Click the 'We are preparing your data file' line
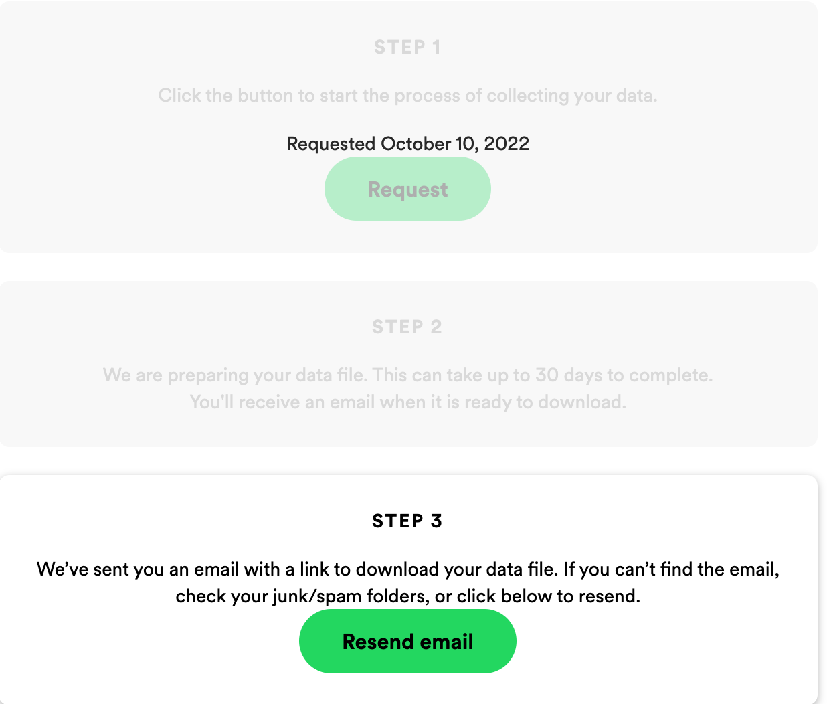The height and width of the screenshot is (704, 827). [x=408, y=375]
